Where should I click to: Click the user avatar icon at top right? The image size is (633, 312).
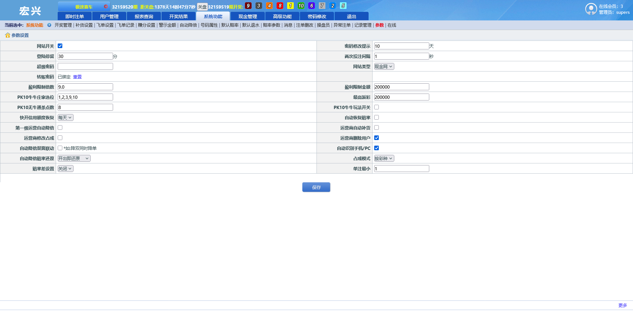pyautogui.click(x=591, y=9)
